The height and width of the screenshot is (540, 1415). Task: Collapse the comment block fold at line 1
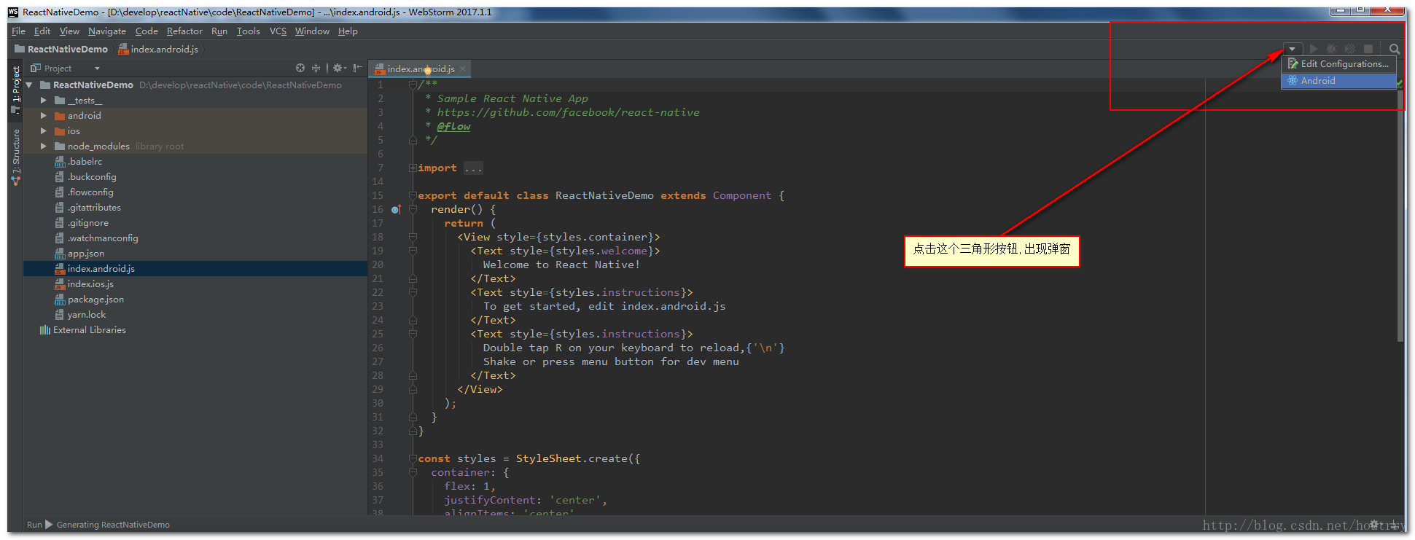[x=413, y=85]
